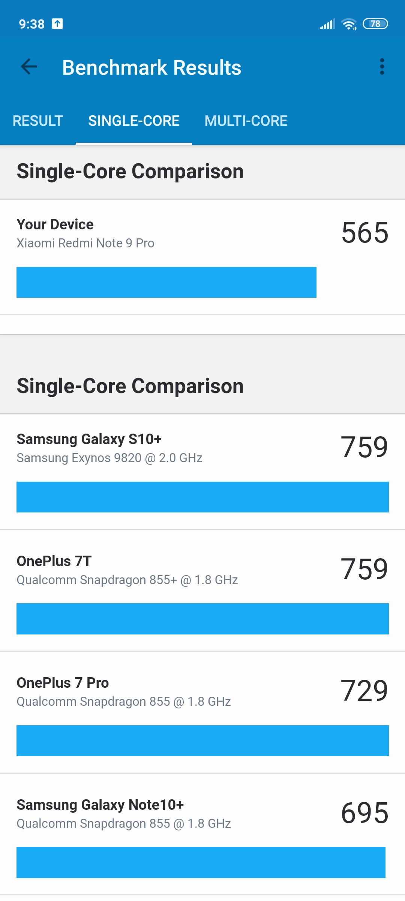Switch to the RESULT tab
Screen dimensions: 405x901
coord(38,121)
